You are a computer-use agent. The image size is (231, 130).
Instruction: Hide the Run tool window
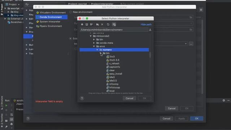[228, 100]
